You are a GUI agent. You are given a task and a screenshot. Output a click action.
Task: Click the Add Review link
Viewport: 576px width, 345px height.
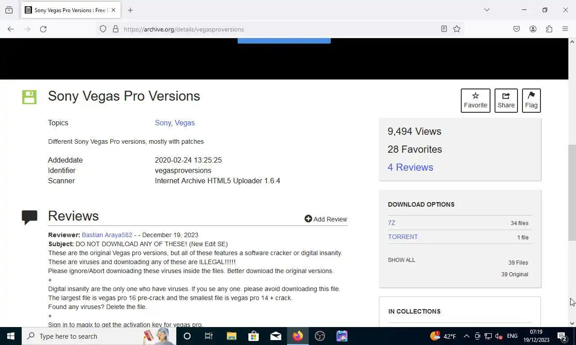click(326, 219)
